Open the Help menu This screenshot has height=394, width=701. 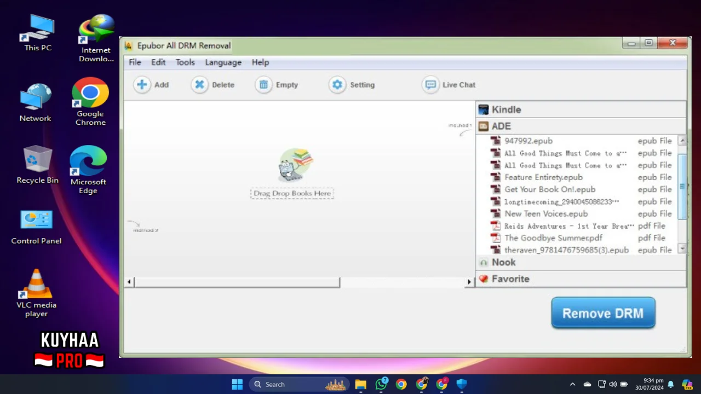point(260,62)
